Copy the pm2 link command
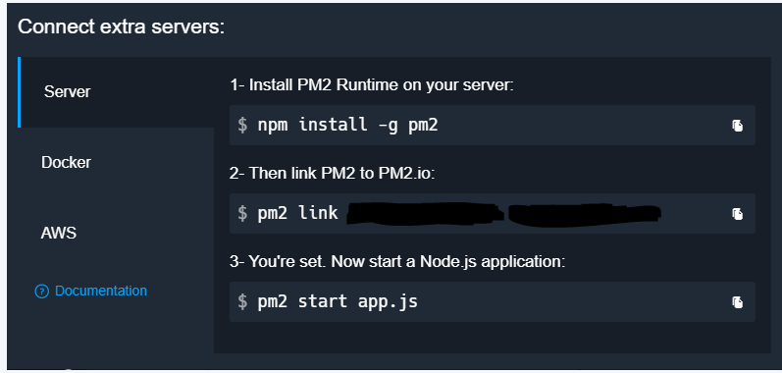Viewport: 782px width, 373px height. tap(737, 214)
